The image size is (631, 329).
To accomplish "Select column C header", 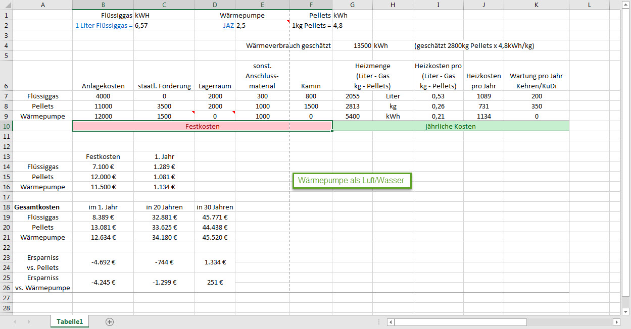I will 164,5.
